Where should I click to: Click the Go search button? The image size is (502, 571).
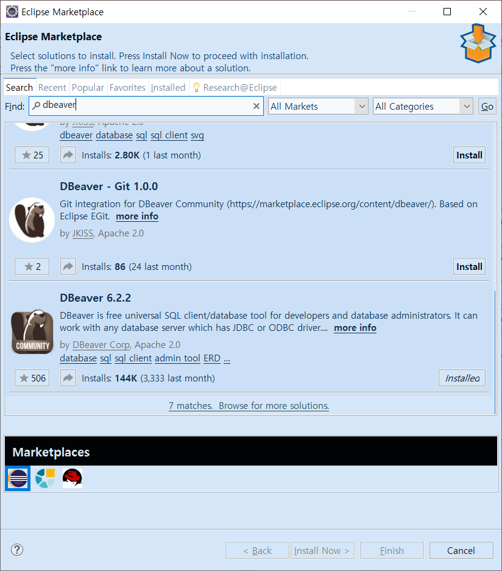(487, 106)
